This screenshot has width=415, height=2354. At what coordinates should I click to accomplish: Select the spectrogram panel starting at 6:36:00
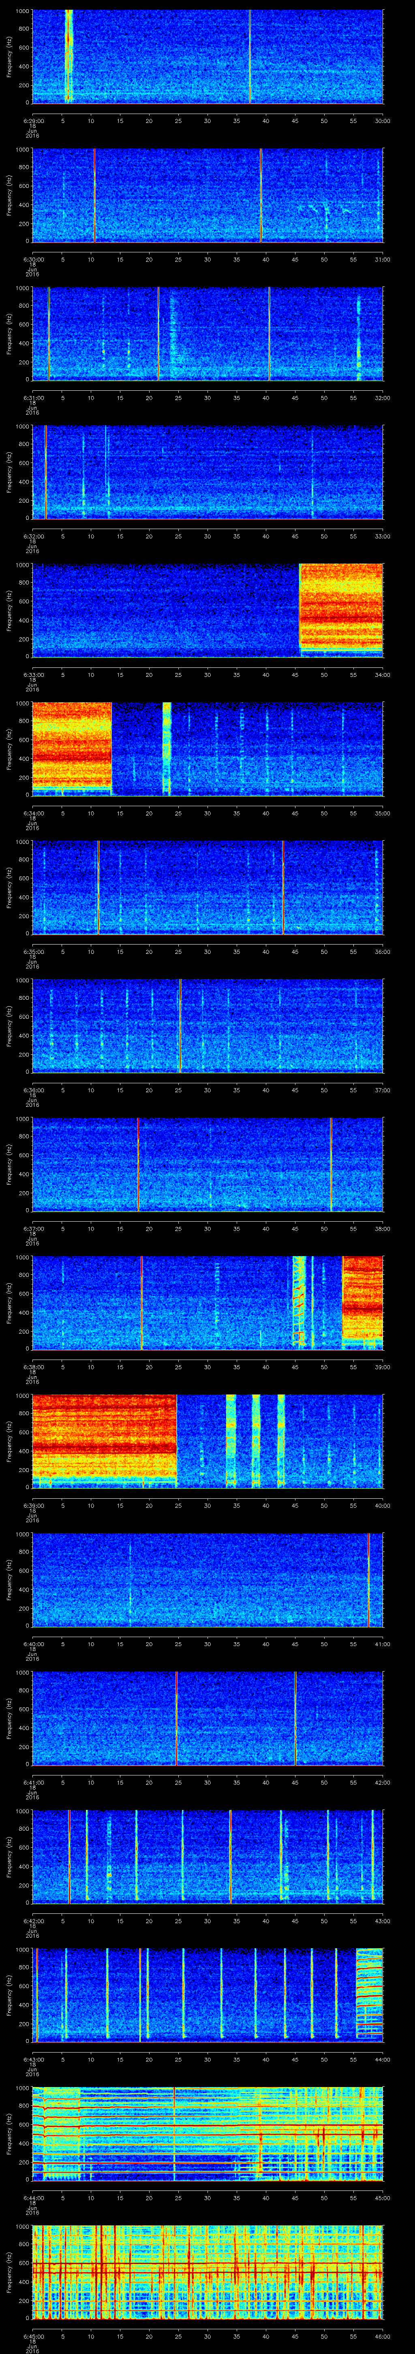(208, 1025)
